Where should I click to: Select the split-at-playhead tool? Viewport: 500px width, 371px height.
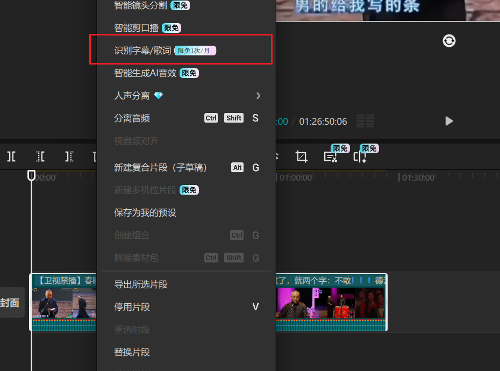tap(11, 156)
